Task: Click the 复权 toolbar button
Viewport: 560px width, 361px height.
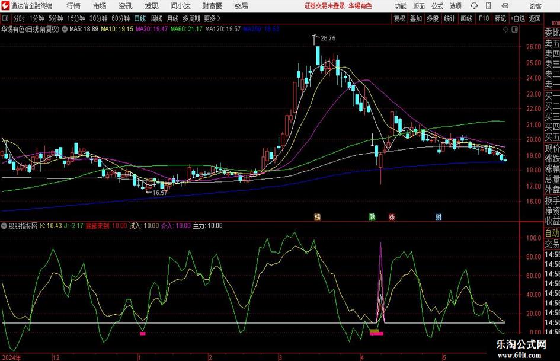Action: click(x=399, y=18)
